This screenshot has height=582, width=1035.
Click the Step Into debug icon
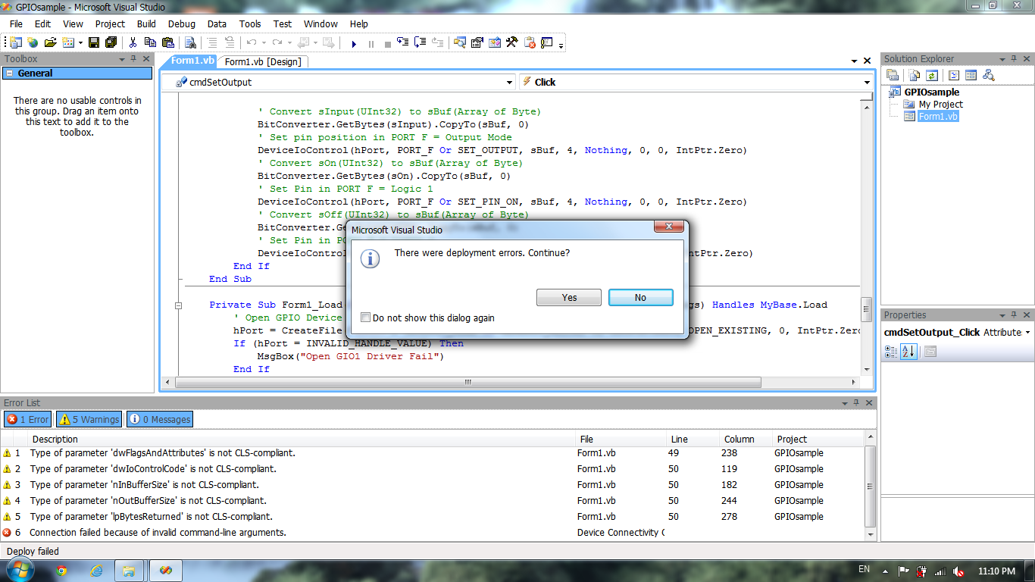(402, 42)
